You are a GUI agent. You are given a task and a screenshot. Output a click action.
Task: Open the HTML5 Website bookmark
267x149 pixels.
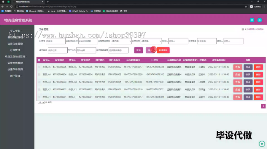click(x=79, y=11)
